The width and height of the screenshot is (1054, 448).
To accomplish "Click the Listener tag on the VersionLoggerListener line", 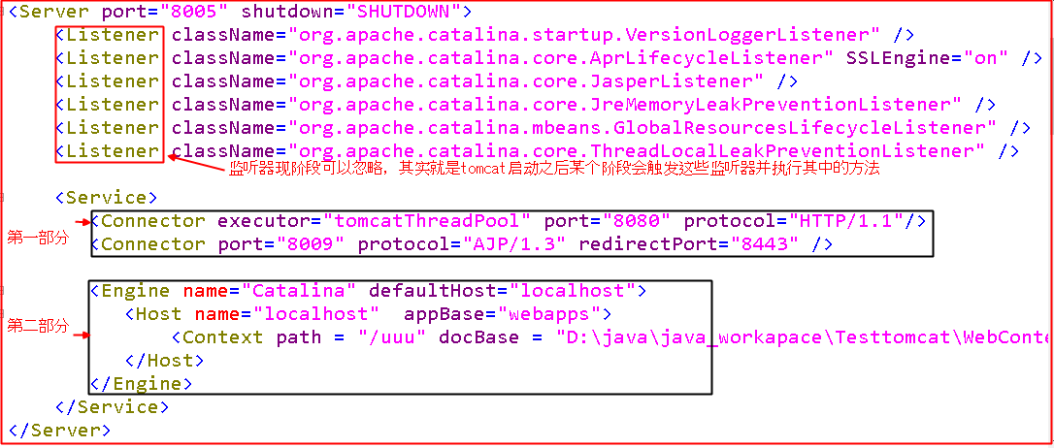I will 113,35.
